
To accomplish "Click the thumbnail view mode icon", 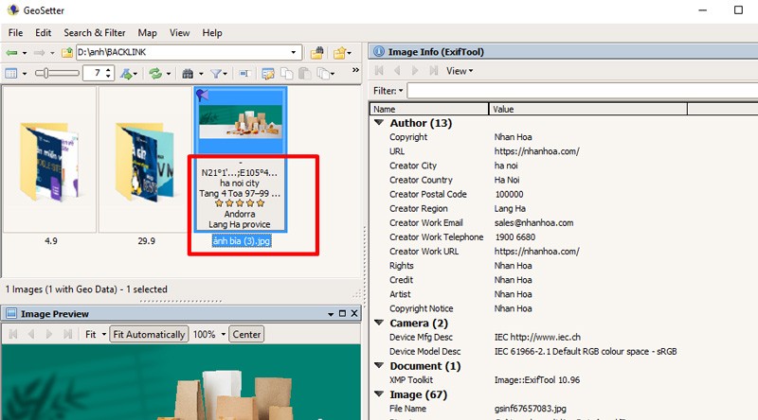I will point(11,73).
